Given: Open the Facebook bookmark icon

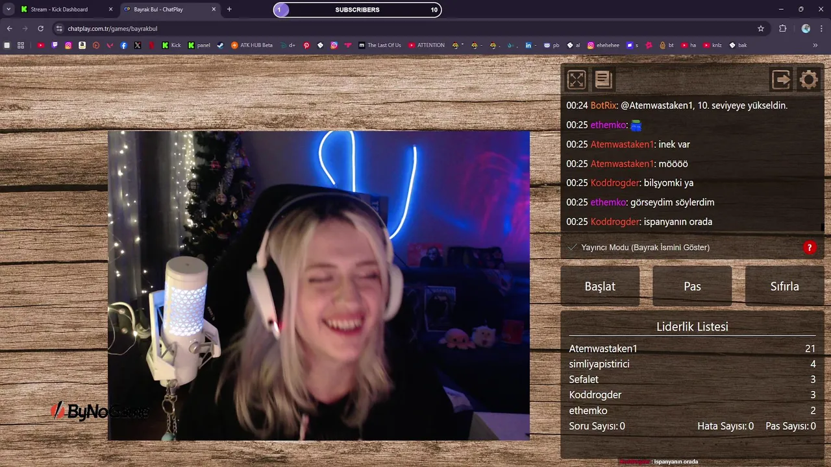Looking at the screenshot, I should click(x=123, y=45).
